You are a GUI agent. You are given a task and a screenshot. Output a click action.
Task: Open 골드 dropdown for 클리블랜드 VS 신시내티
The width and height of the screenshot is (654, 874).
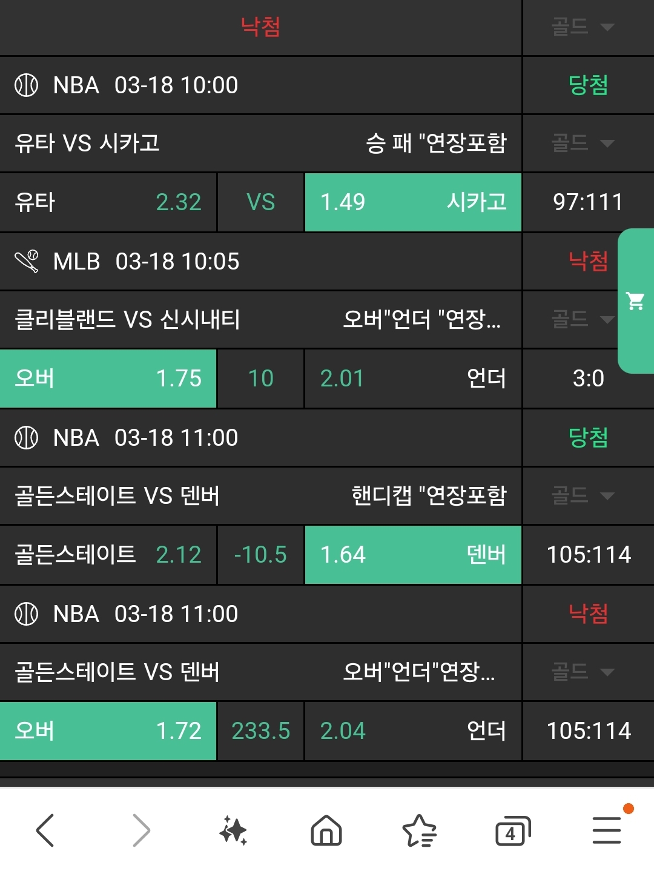coord(583,319)
